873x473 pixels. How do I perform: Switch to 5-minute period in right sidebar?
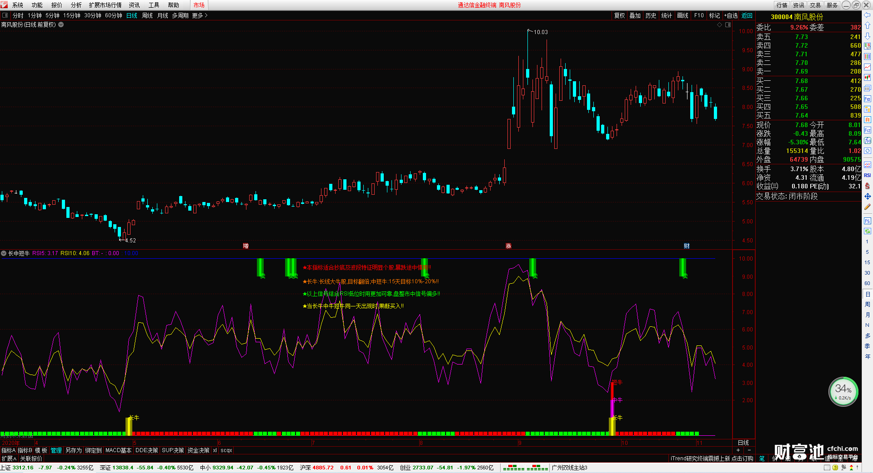[868, 252]
